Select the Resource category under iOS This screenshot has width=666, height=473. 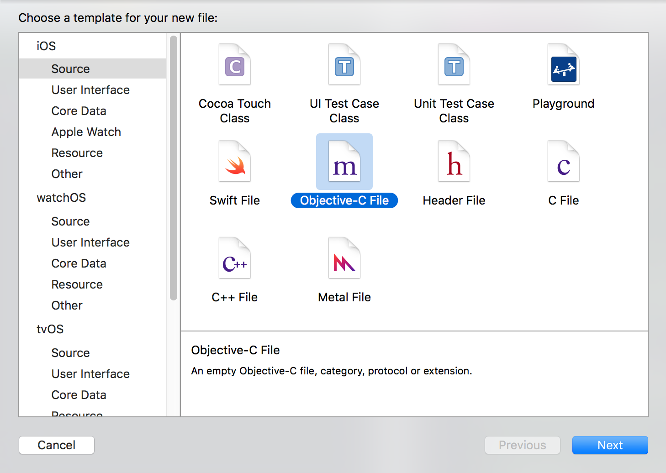[77, 152]
